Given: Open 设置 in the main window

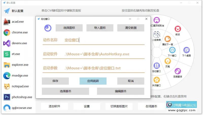Looking at the screenshot, I should tap(87, 106).
